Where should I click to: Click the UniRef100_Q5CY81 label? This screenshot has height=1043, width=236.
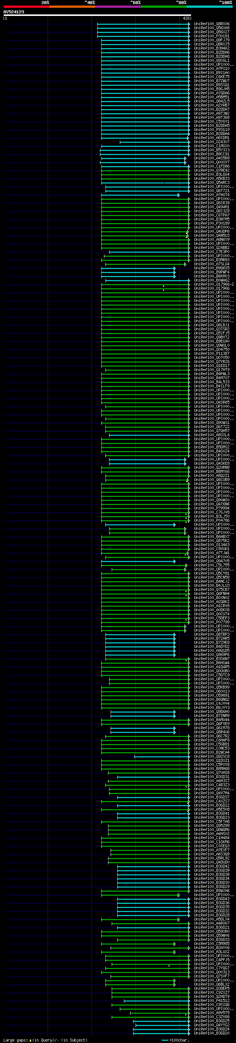click(212, 573)
